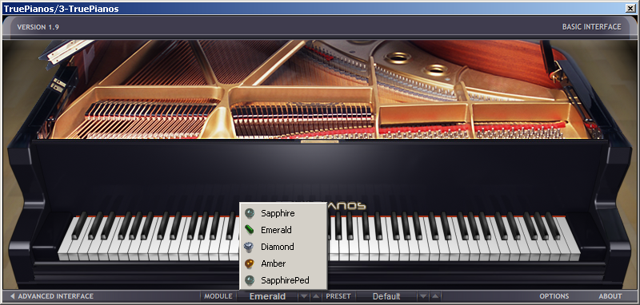Close the TruePianos plugin window

pyautogui.click(x=631, y=8)
